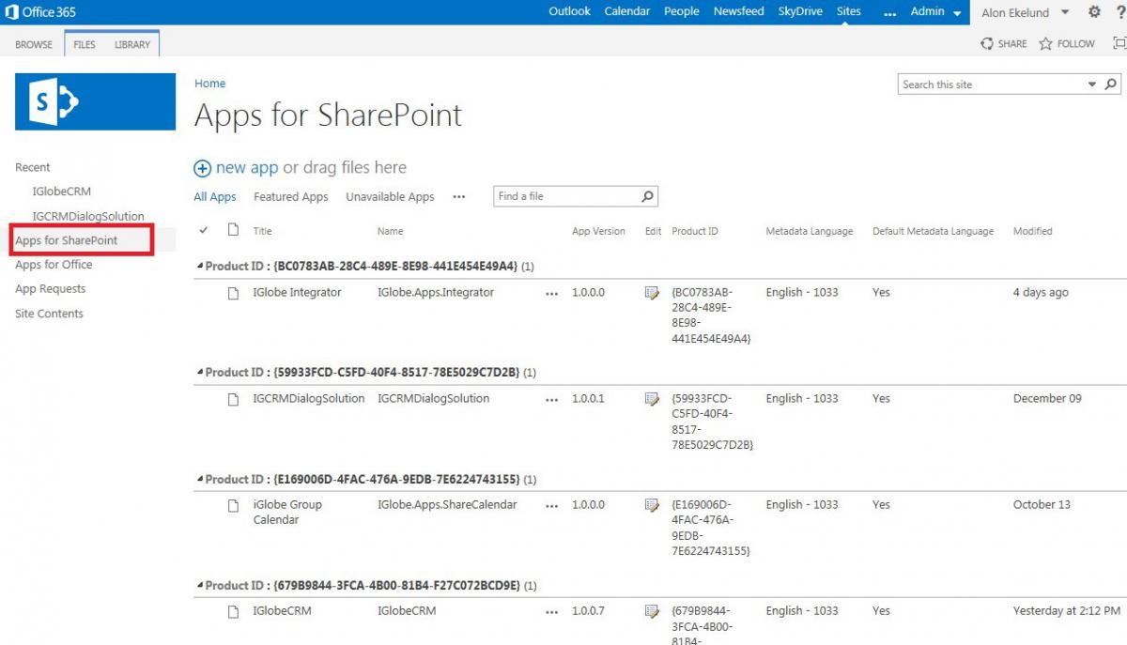Open ellipsis menu for IGlobe.Apps.Integrator

coord(551,293)
